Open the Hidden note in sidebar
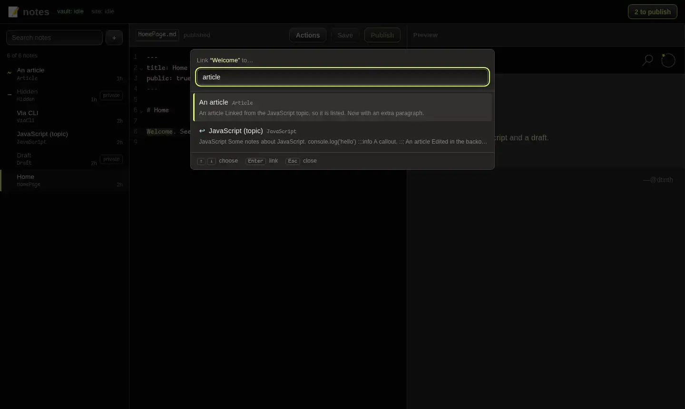The image size is (685, 409). [x=65, y=95]
